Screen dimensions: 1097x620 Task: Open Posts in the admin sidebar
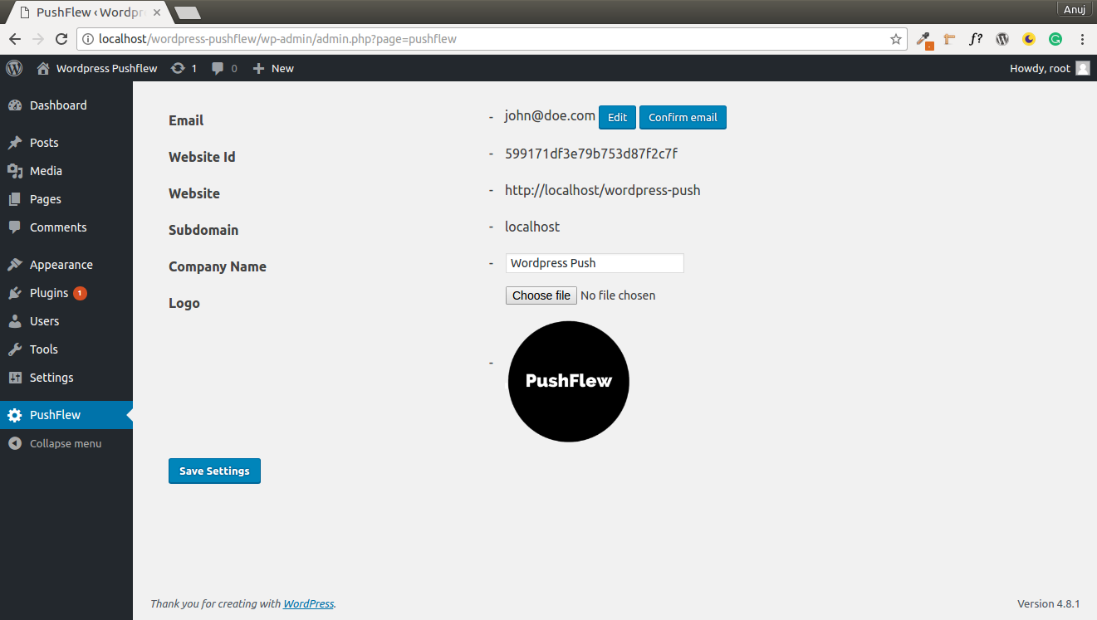click(x=66, y=143)
